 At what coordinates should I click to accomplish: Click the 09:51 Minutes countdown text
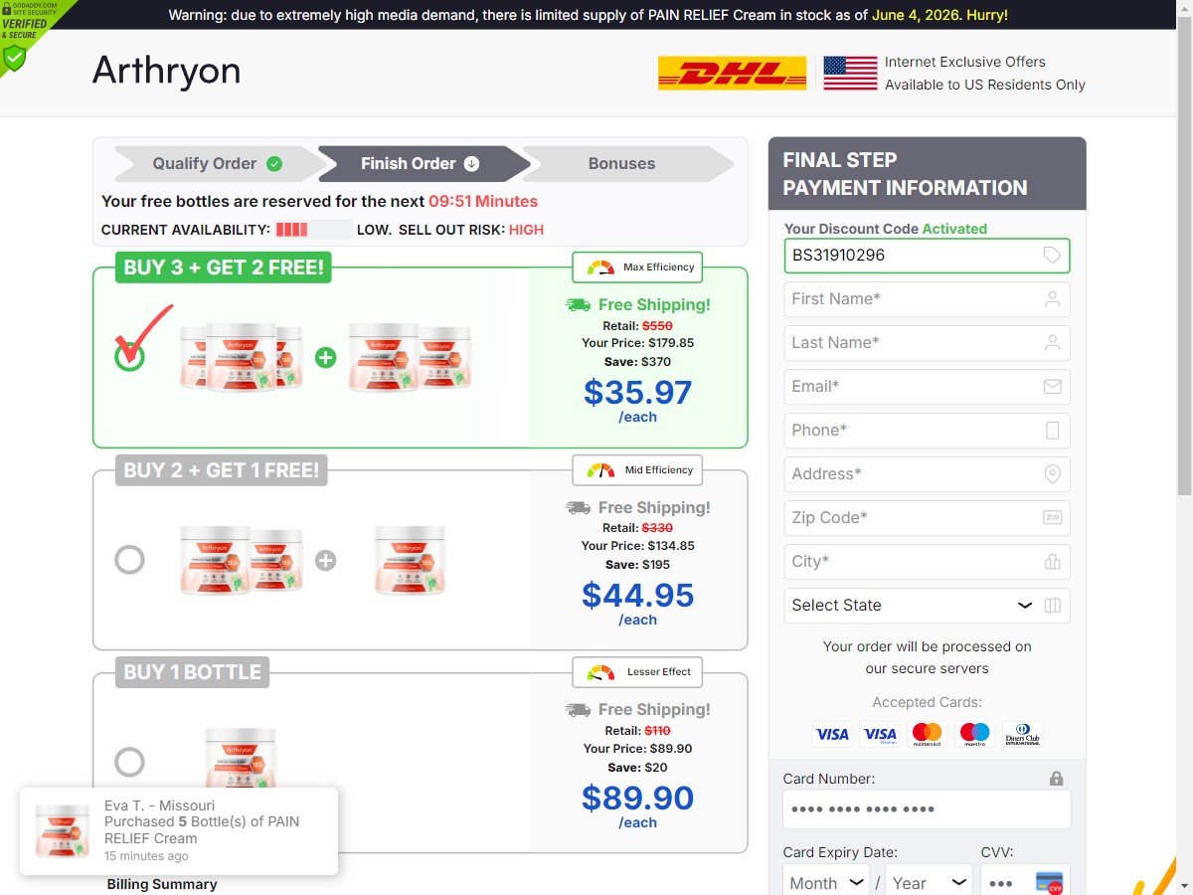click(483, 201)
